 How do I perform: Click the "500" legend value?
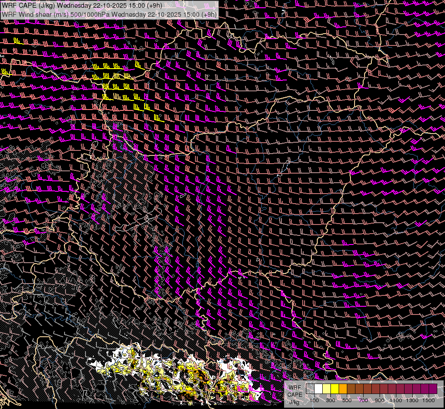[x=347, y=400]
